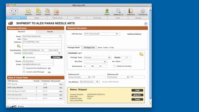Go to the previous record arrow
Viewport: 199px width, 112px height.
pos(12,11)
